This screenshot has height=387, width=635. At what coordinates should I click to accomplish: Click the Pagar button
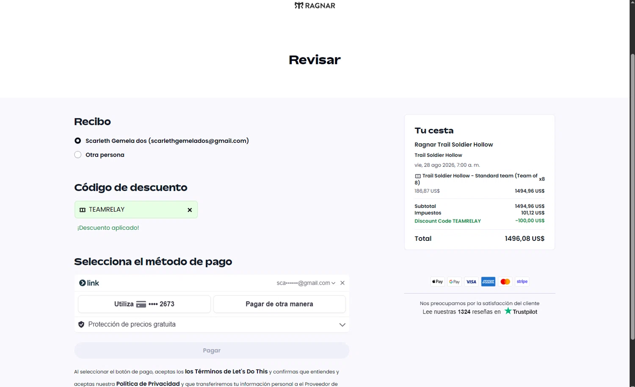(x=212, y=351)
